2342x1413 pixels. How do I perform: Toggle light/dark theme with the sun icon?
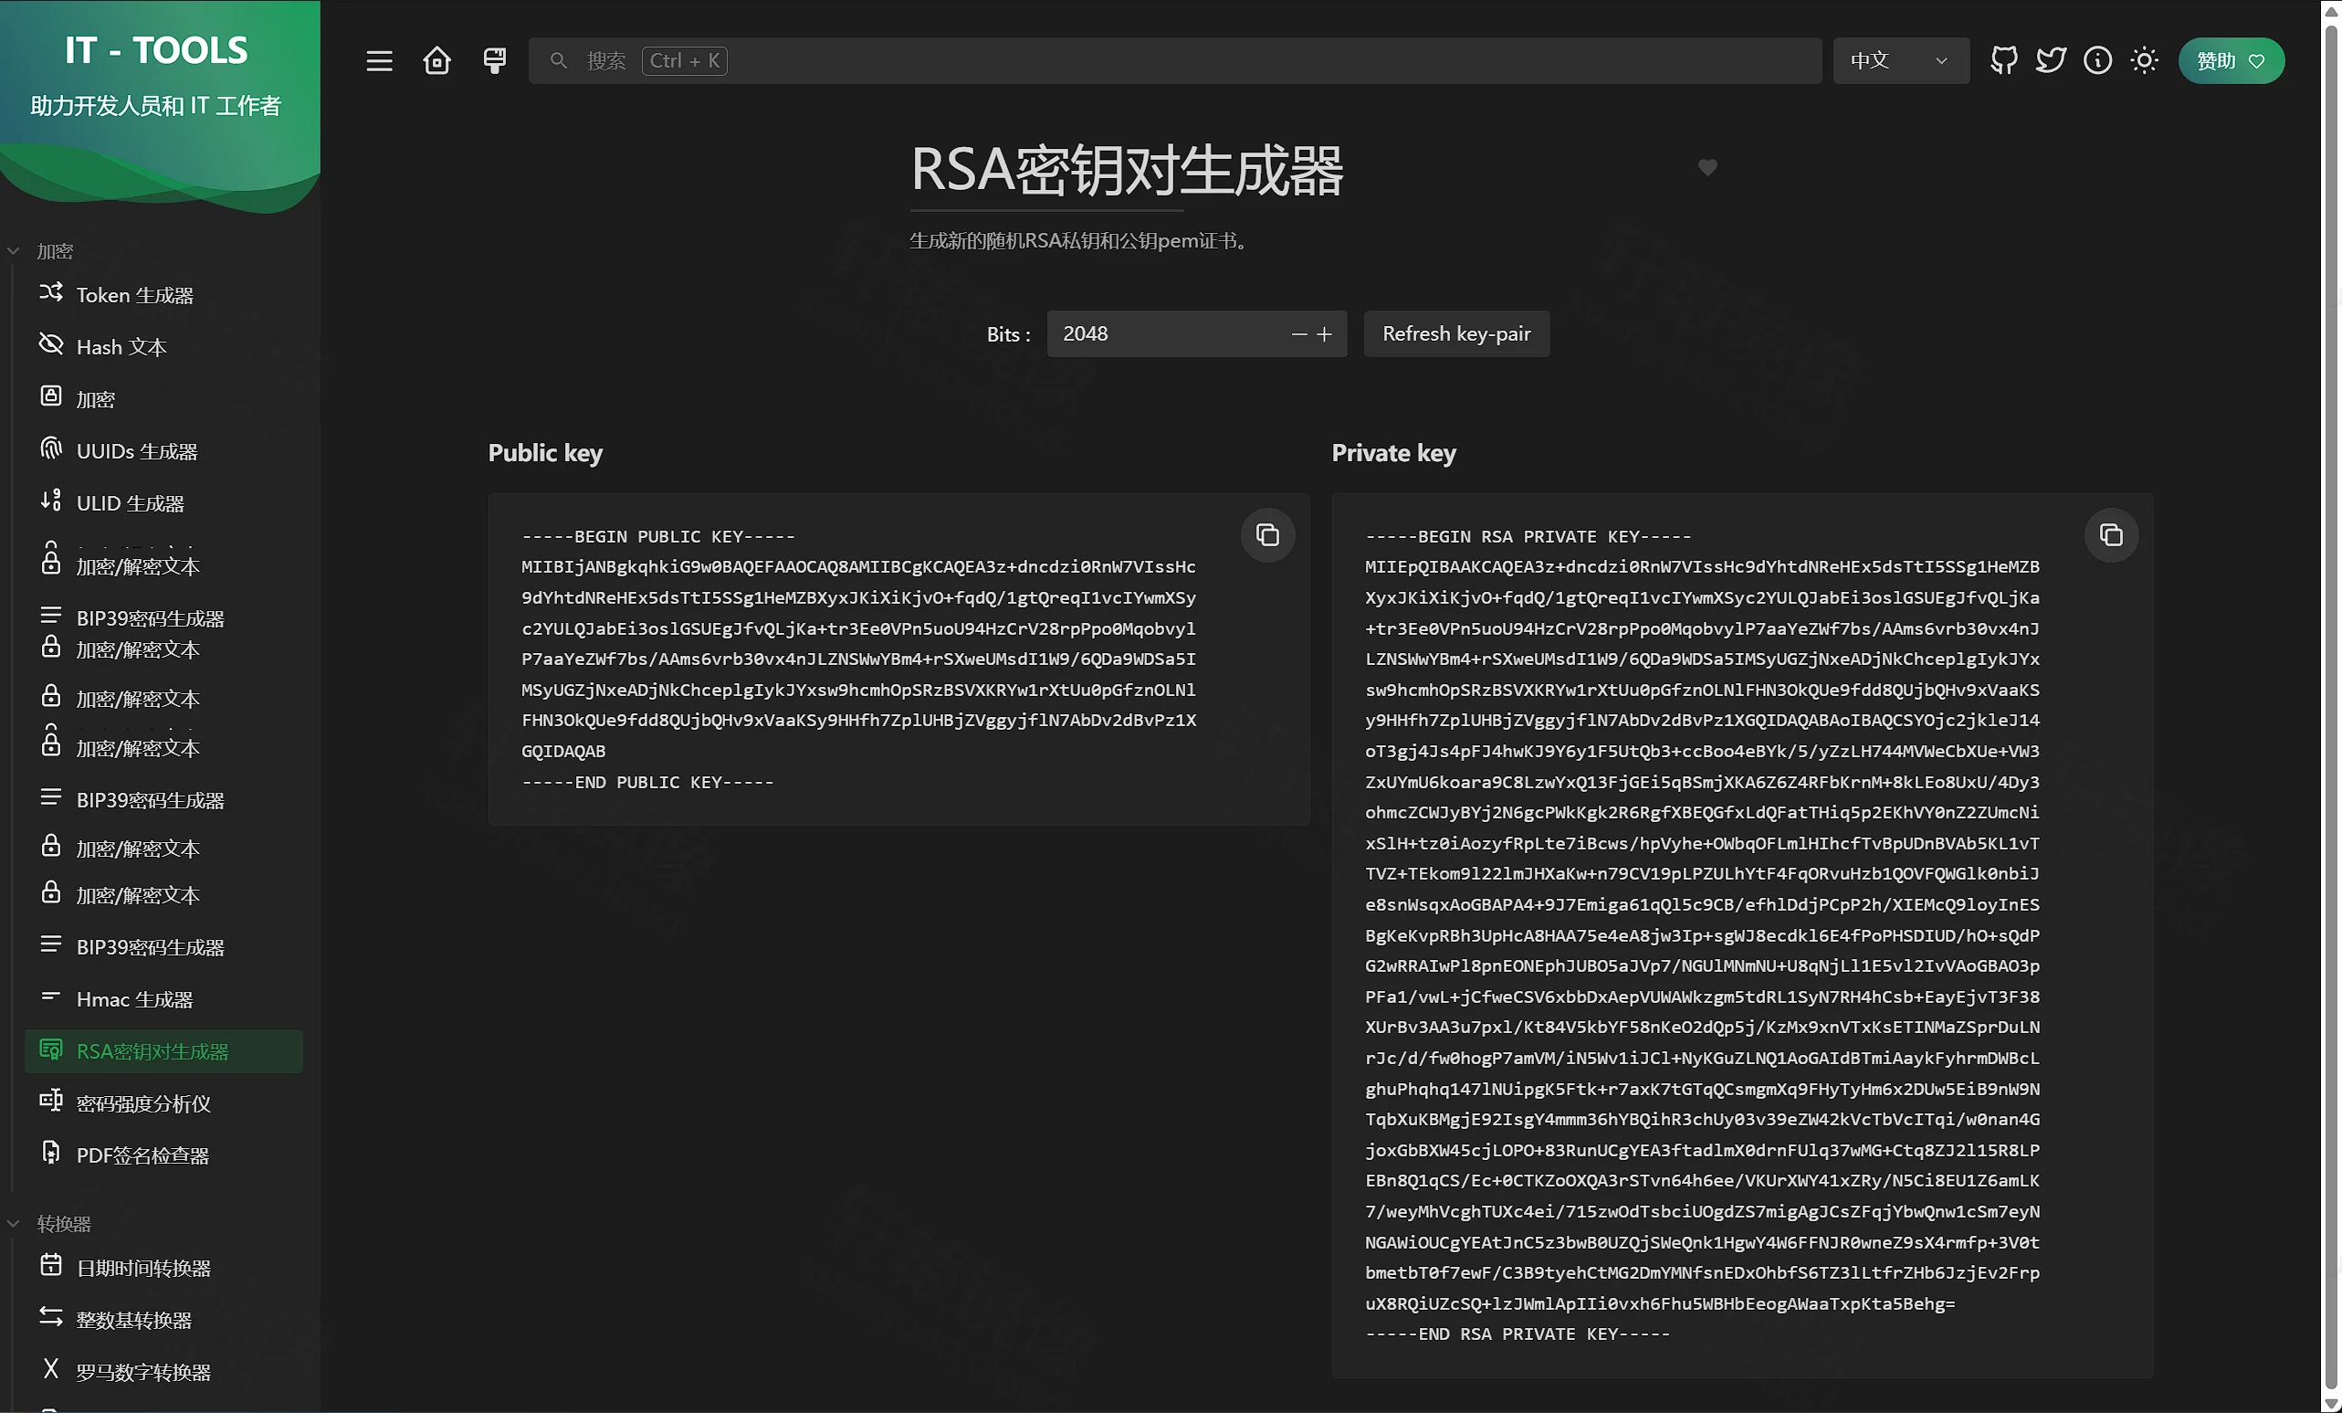(2144, 61)
